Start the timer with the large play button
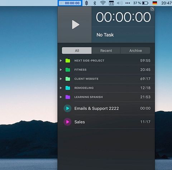The image size is (172, 170). pyautogui.click(x=76, y=25)
